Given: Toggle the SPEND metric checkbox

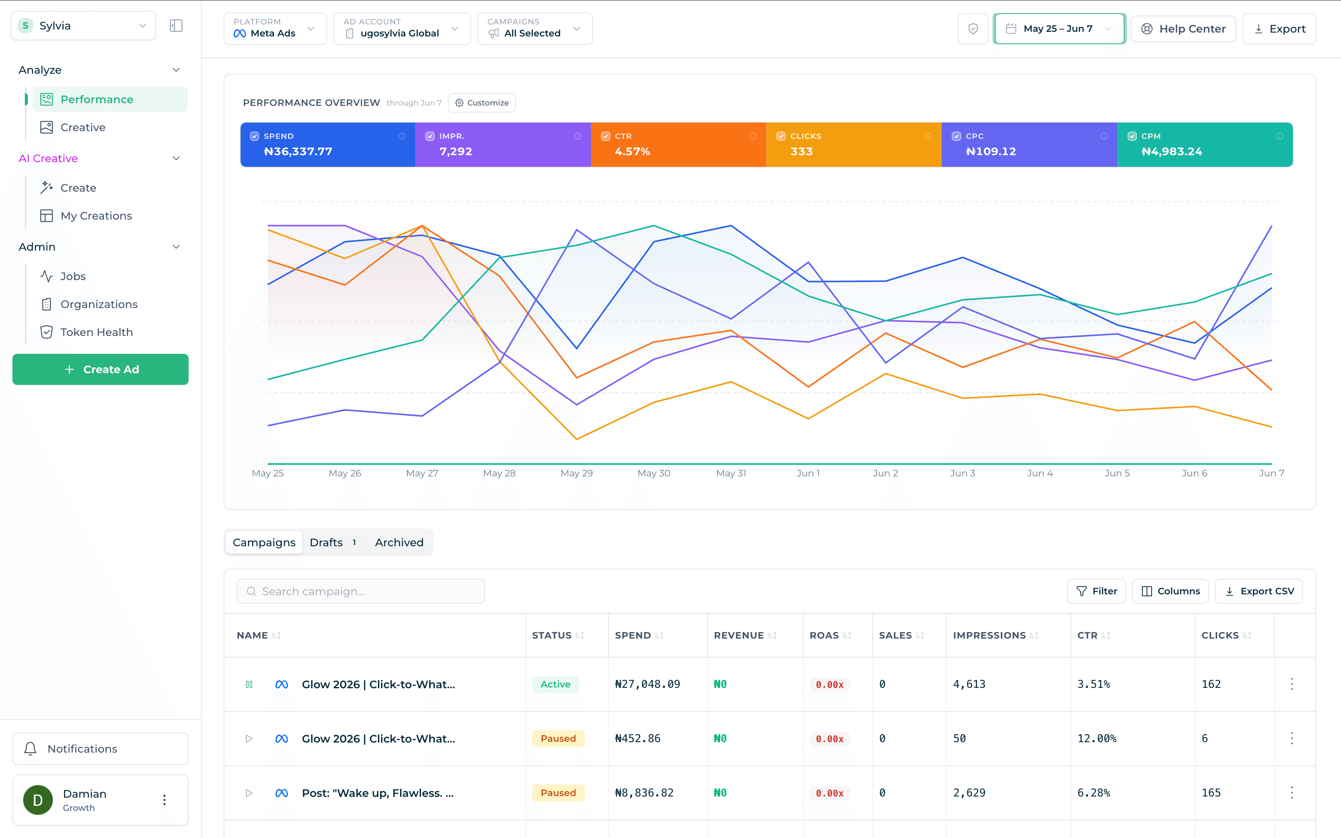Looking at the screenshot, I should (254, 136).
